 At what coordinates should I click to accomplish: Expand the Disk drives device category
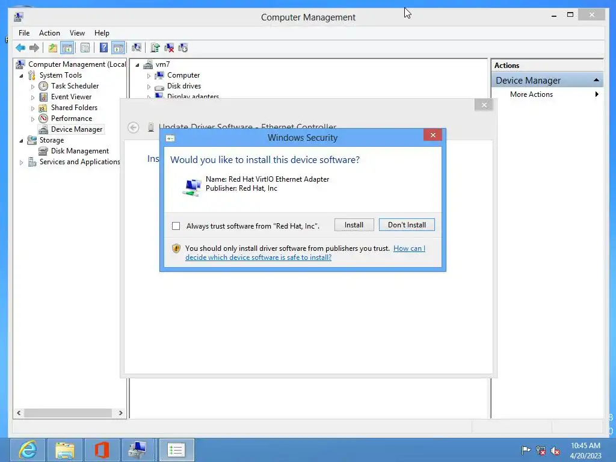(x=149, y=87)
